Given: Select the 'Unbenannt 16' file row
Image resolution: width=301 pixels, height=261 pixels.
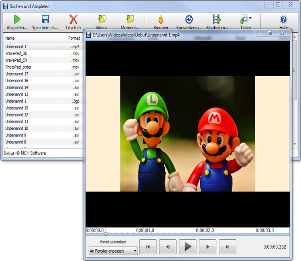Looking at the screenshot, I should coord(43,81).
